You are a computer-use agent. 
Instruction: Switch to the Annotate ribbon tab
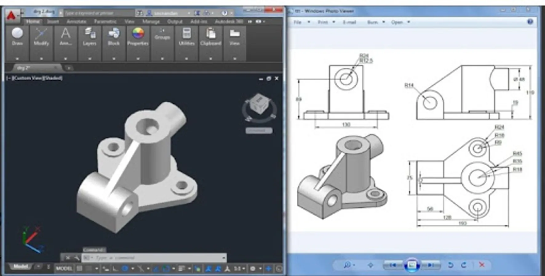coord(76,21)
